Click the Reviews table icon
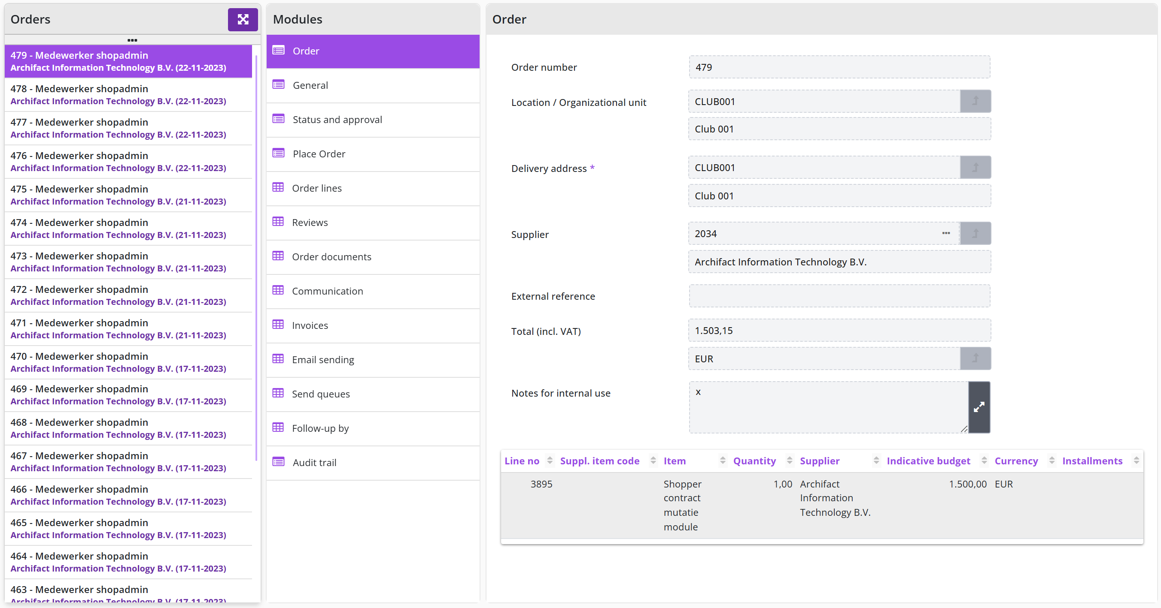This screenshot has height=608, width=1161. pyautogui.click(x=278, y=222)
